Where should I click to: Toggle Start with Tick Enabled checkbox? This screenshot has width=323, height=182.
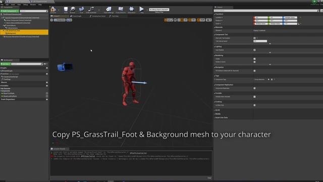[x=254, y=38]
